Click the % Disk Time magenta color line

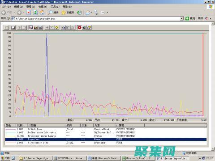tap(10, 129)
